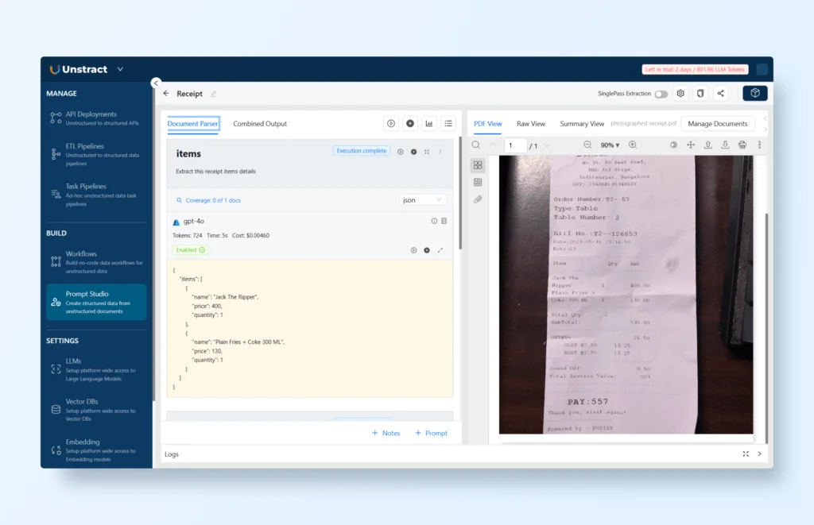Toggle the SinglePass Extraction switch
814x525 pixels.
(x=661, y=94)
